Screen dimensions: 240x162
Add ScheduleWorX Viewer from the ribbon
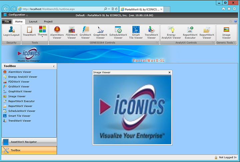(118, 33)
